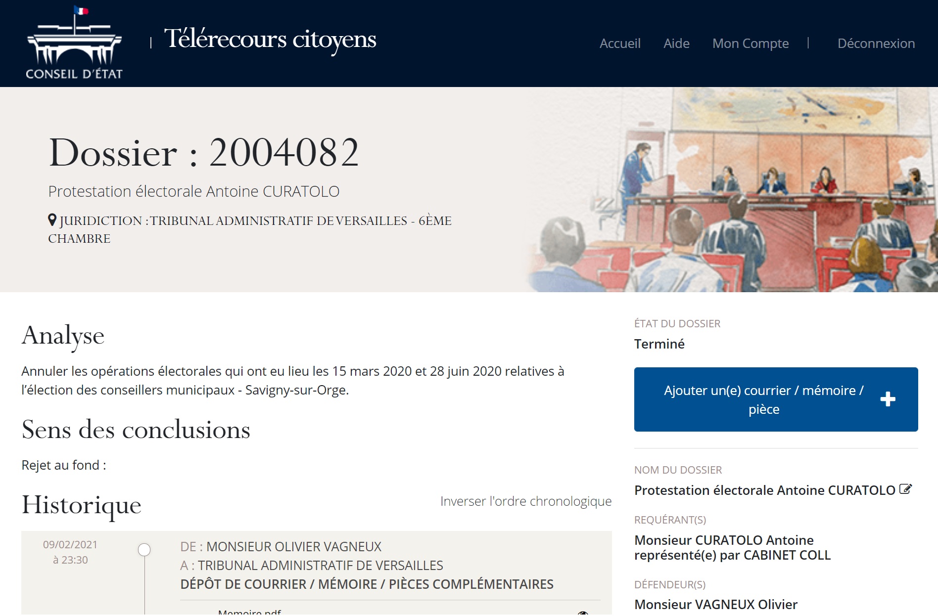The width and height of the screenshot is (938, 616).
Task: Click the Dépôt de courrier entry title
Action: (367, 584)
